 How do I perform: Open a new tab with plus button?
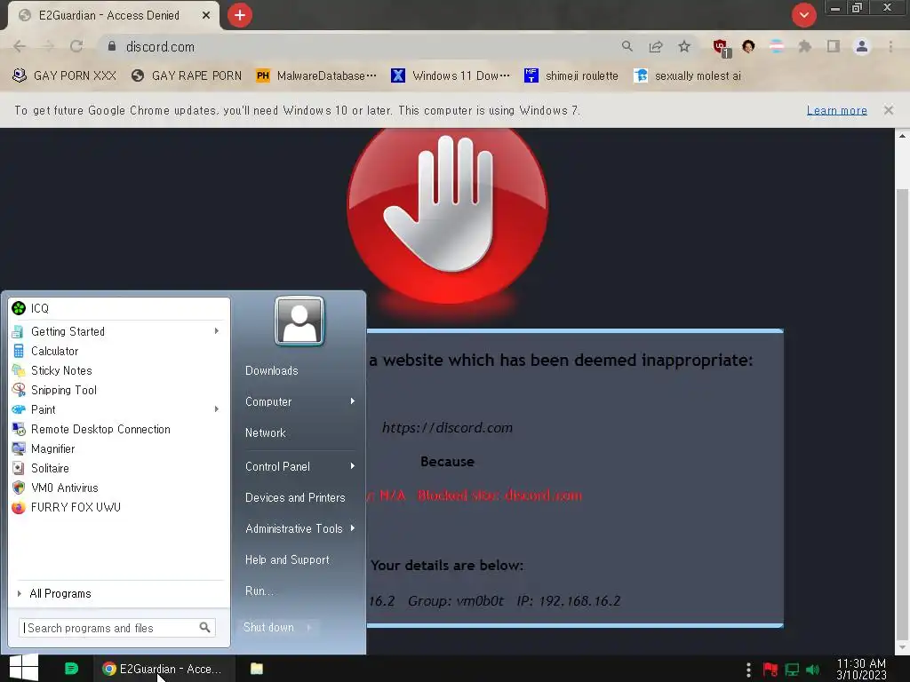240,15
